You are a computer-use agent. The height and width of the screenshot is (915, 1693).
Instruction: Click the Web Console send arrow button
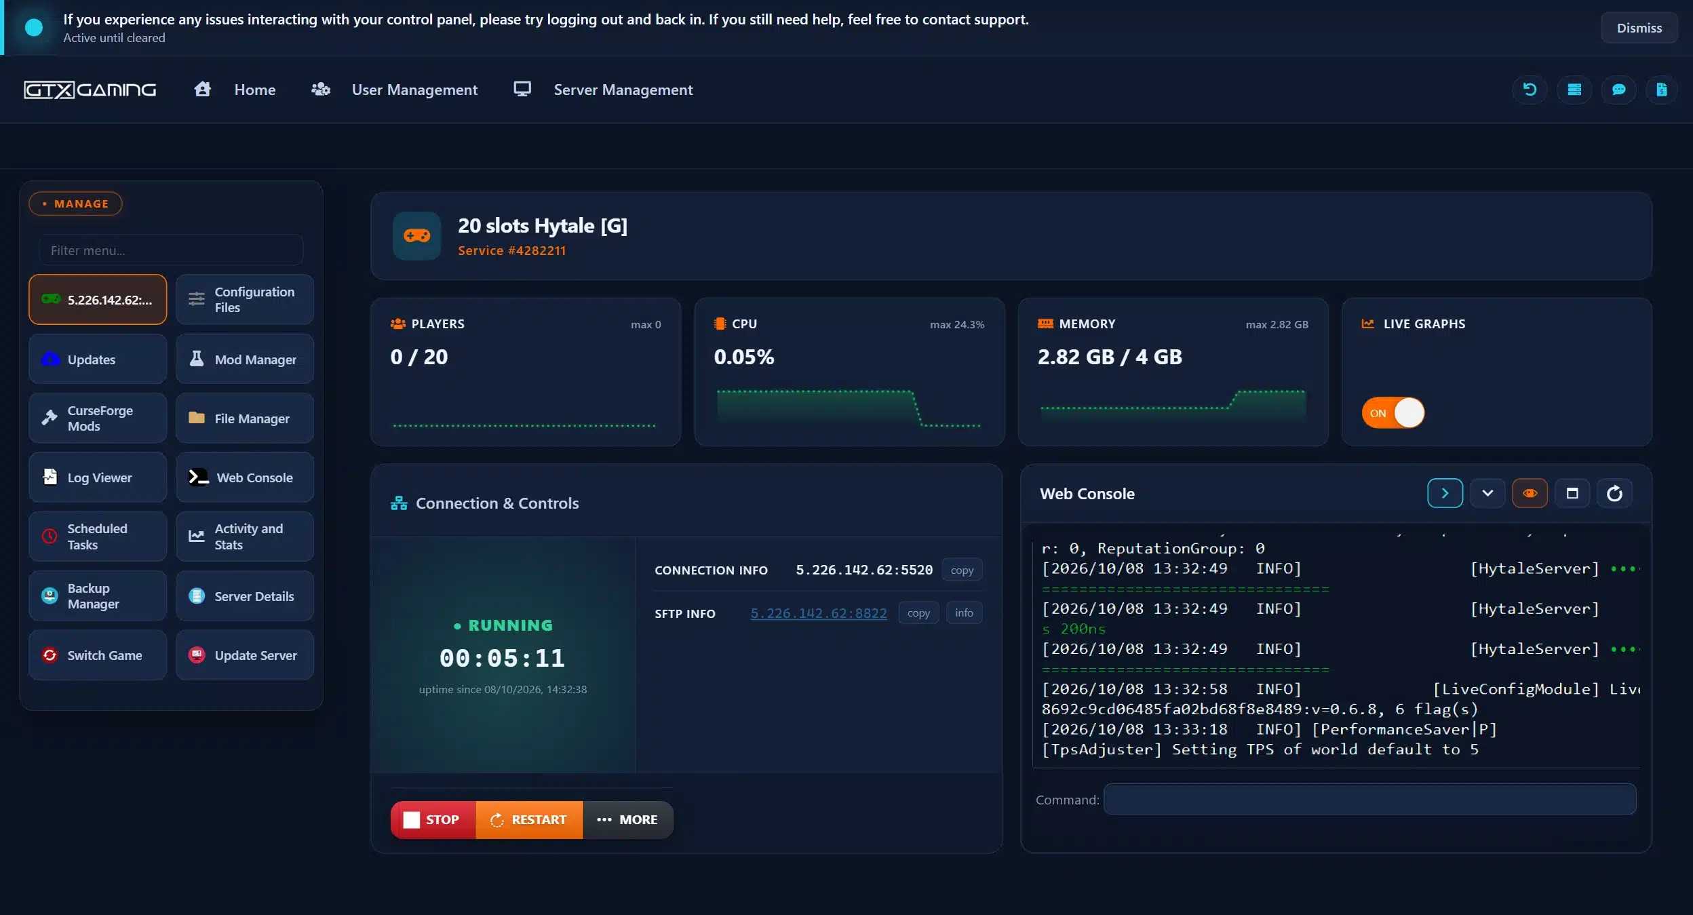[1445, 493]
